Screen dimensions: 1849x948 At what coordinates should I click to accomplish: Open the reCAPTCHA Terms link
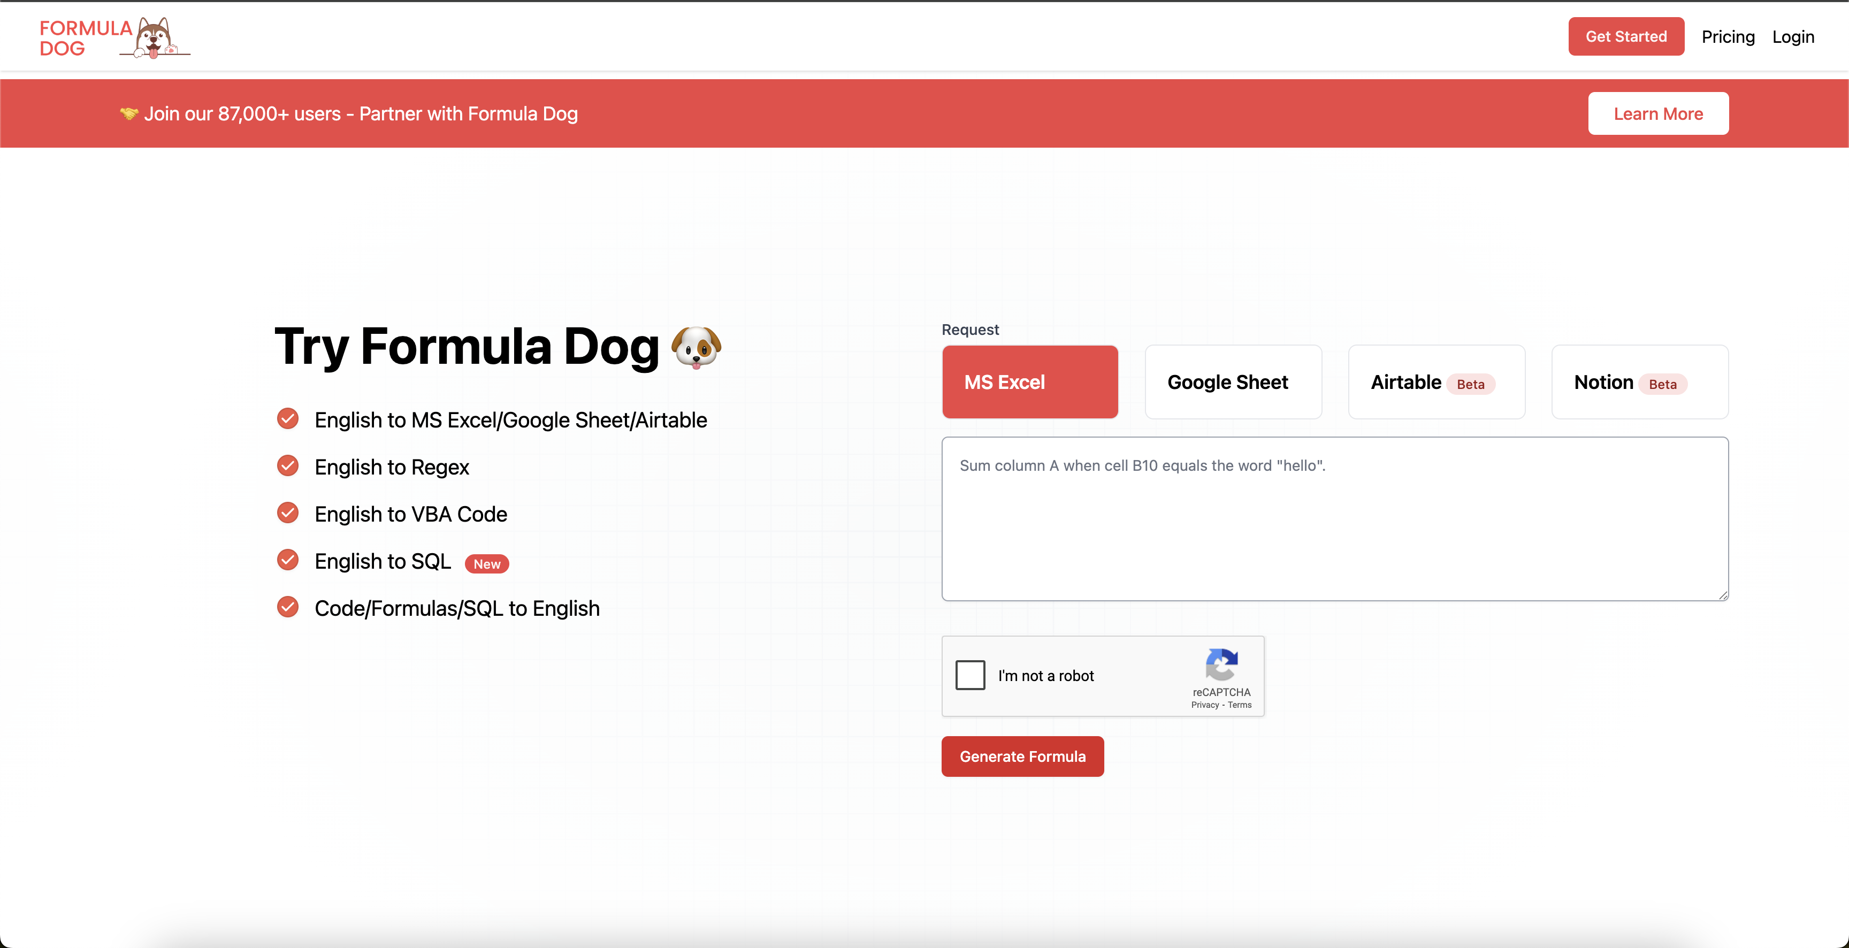click(x=1240, y=705)
